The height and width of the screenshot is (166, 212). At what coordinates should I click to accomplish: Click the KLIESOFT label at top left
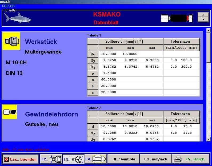[x=9, y=6]
